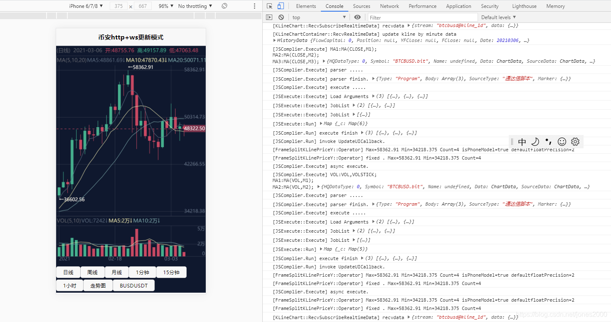This screenshot has height=322, width=611.
Task: Expand the Map {_c: Map(5)} entry
Action: click(321, 249)
